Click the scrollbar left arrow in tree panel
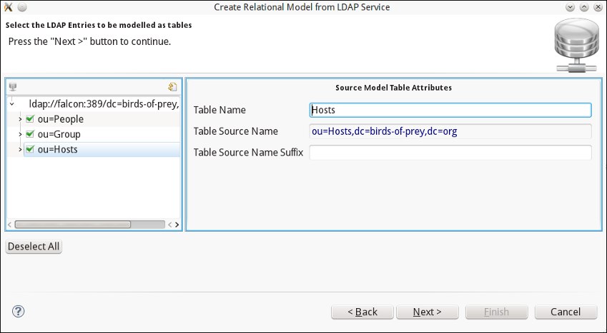Viewport: 607px width, 333px height. (x=10, y=225)
